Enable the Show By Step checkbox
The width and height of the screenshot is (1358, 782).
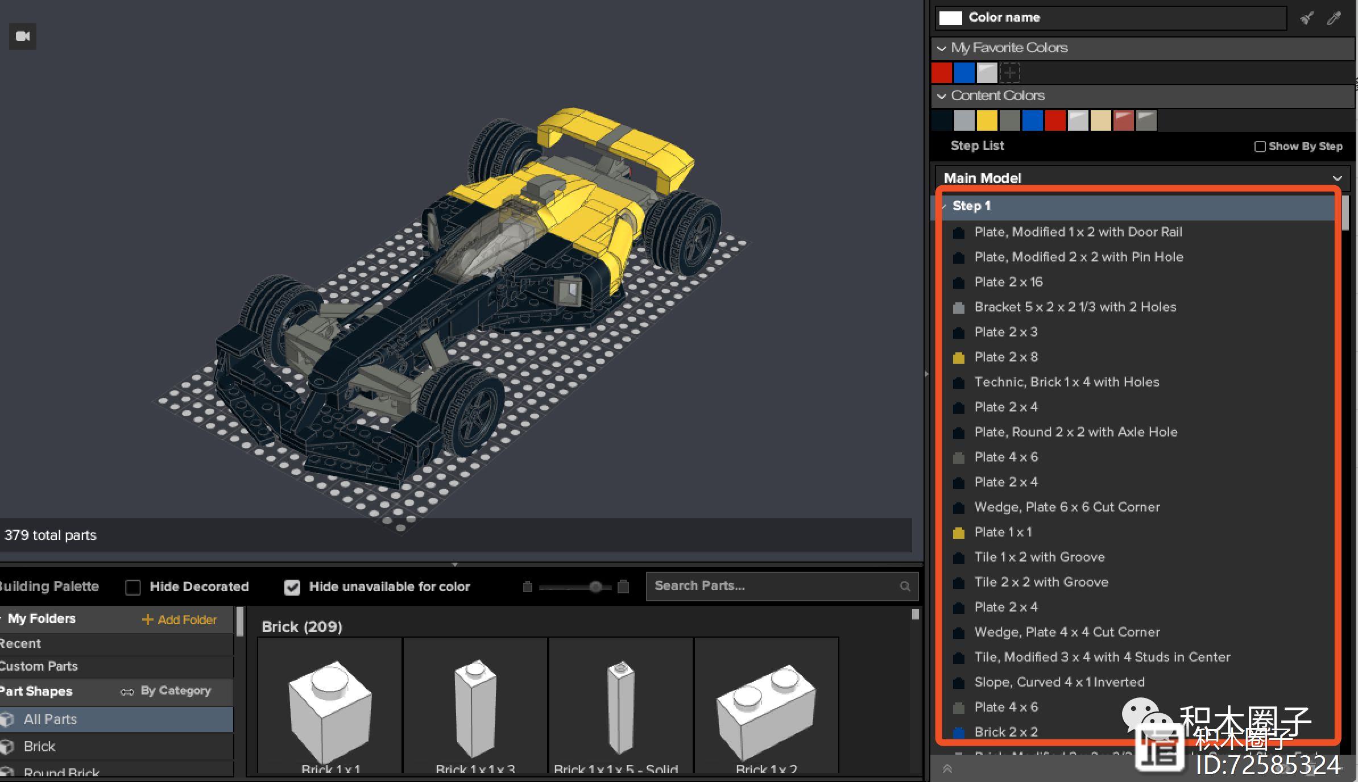[1260, 147]
